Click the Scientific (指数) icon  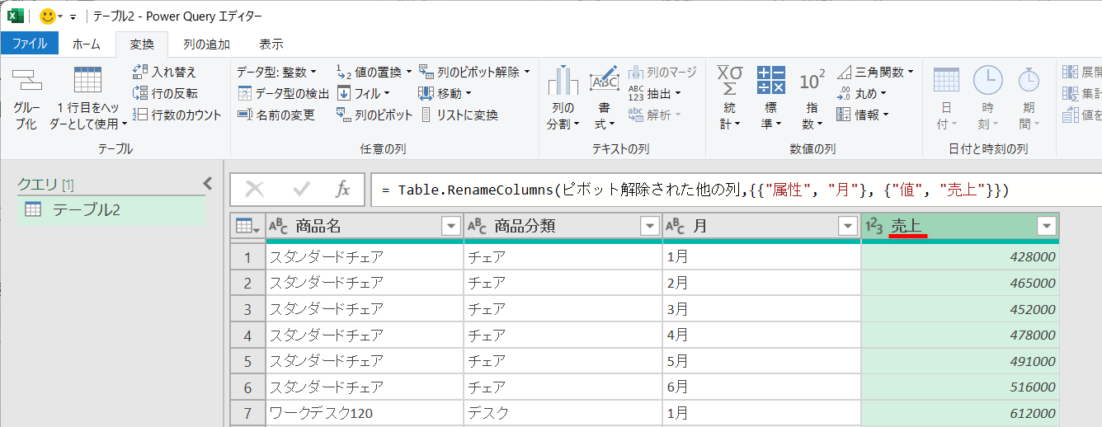pyautogui.click(x=812, y=80)
